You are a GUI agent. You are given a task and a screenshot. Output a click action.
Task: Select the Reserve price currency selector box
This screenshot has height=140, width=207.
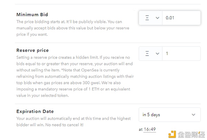(151, 53)
